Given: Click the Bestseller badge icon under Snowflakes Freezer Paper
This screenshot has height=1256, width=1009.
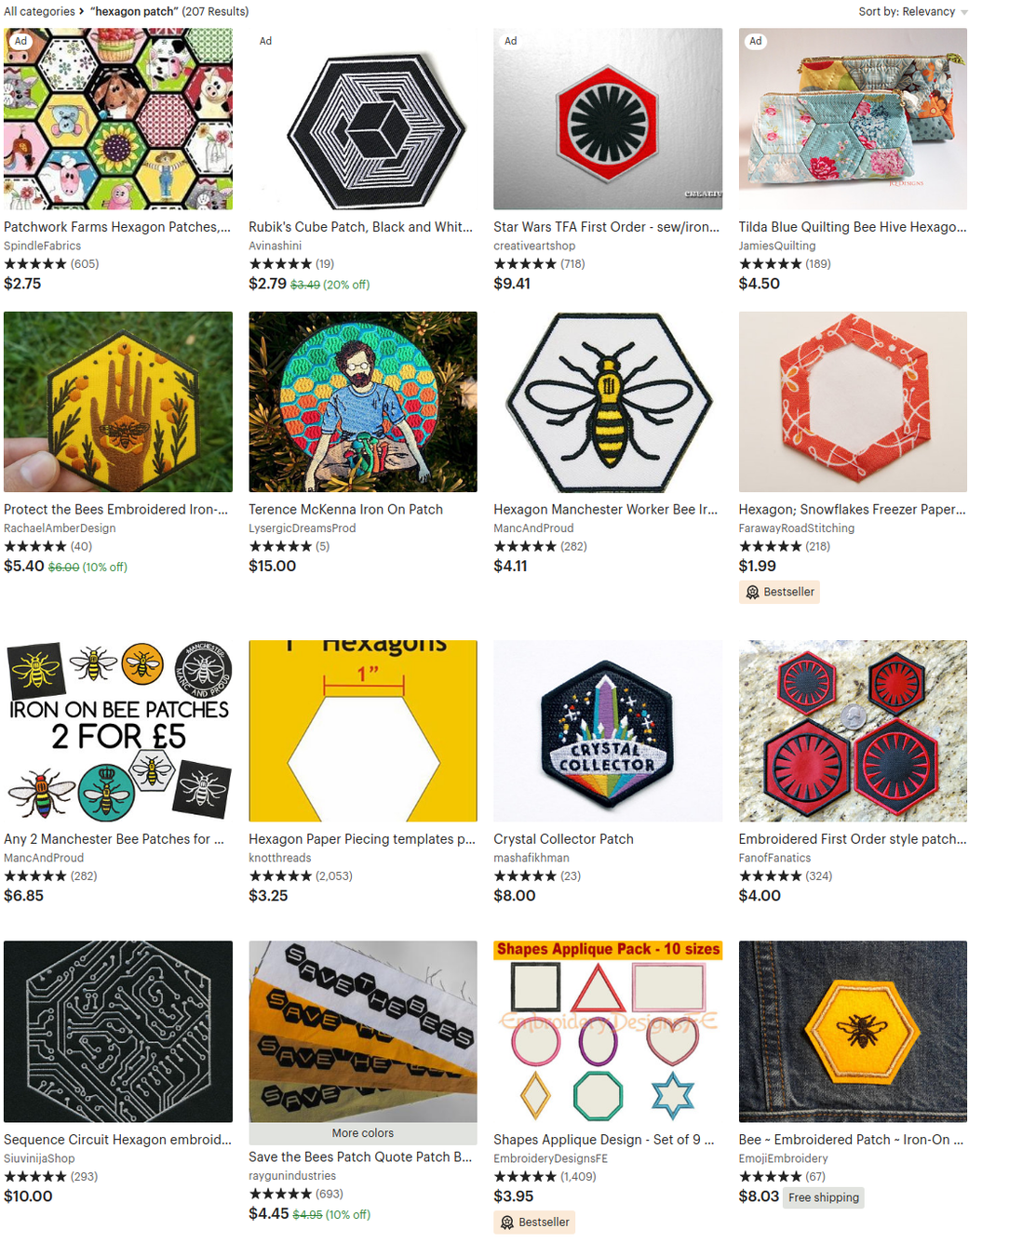Looking at the screenshot, I should pos(752,592).
